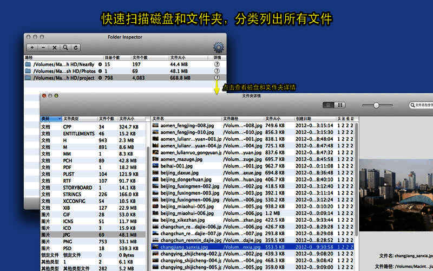
Task: Open the search field magnifier dropdown
Action: 412,105
